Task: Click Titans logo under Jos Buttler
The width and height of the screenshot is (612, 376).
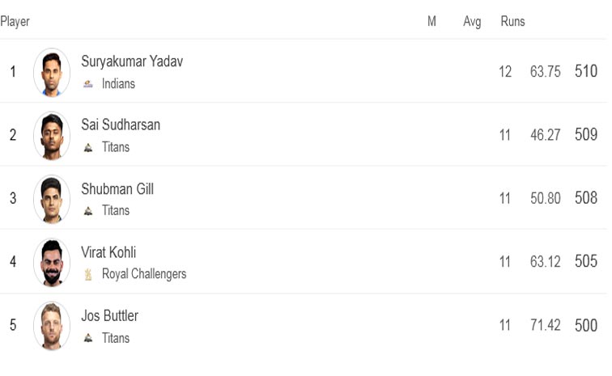Action: click(x=88, y=338)
